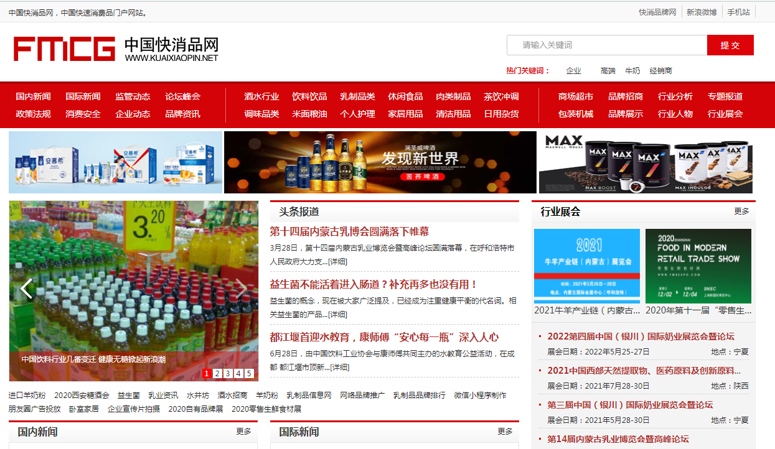
Task: Open 茶饮冲调 category
Action: 501,96
